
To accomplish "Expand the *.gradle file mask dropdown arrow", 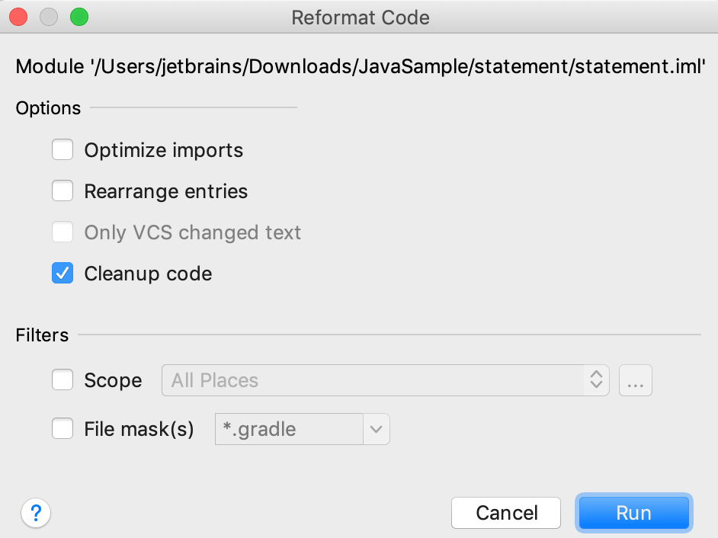I will pyautogui.click(x=377, y=429).
